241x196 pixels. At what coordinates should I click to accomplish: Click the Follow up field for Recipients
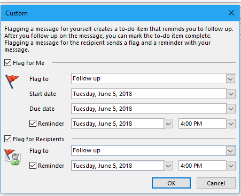pyautogui.click(x=149, y=151)
